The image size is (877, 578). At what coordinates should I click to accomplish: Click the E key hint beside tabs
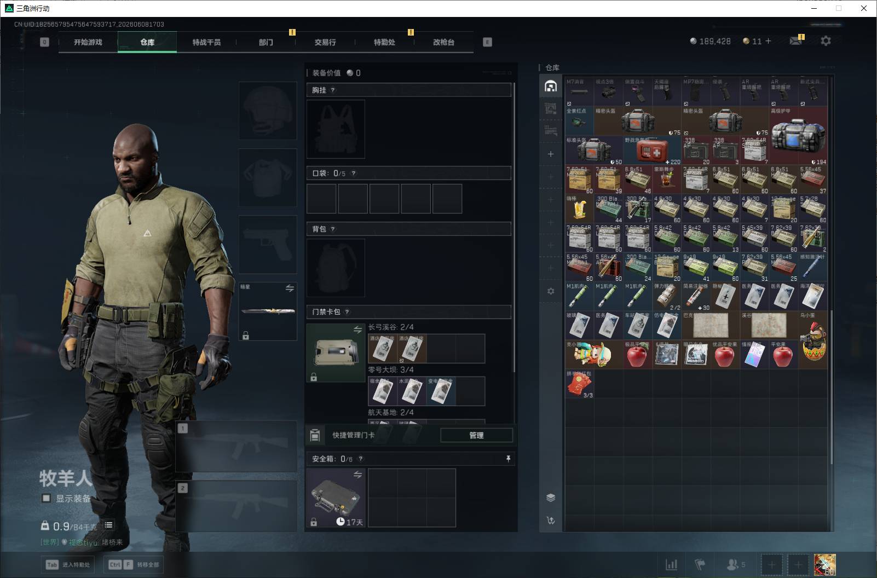(x=487, y=42)
